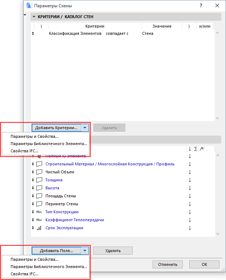
Task: Select the Периметр Стены field
Action: point(62,204)
